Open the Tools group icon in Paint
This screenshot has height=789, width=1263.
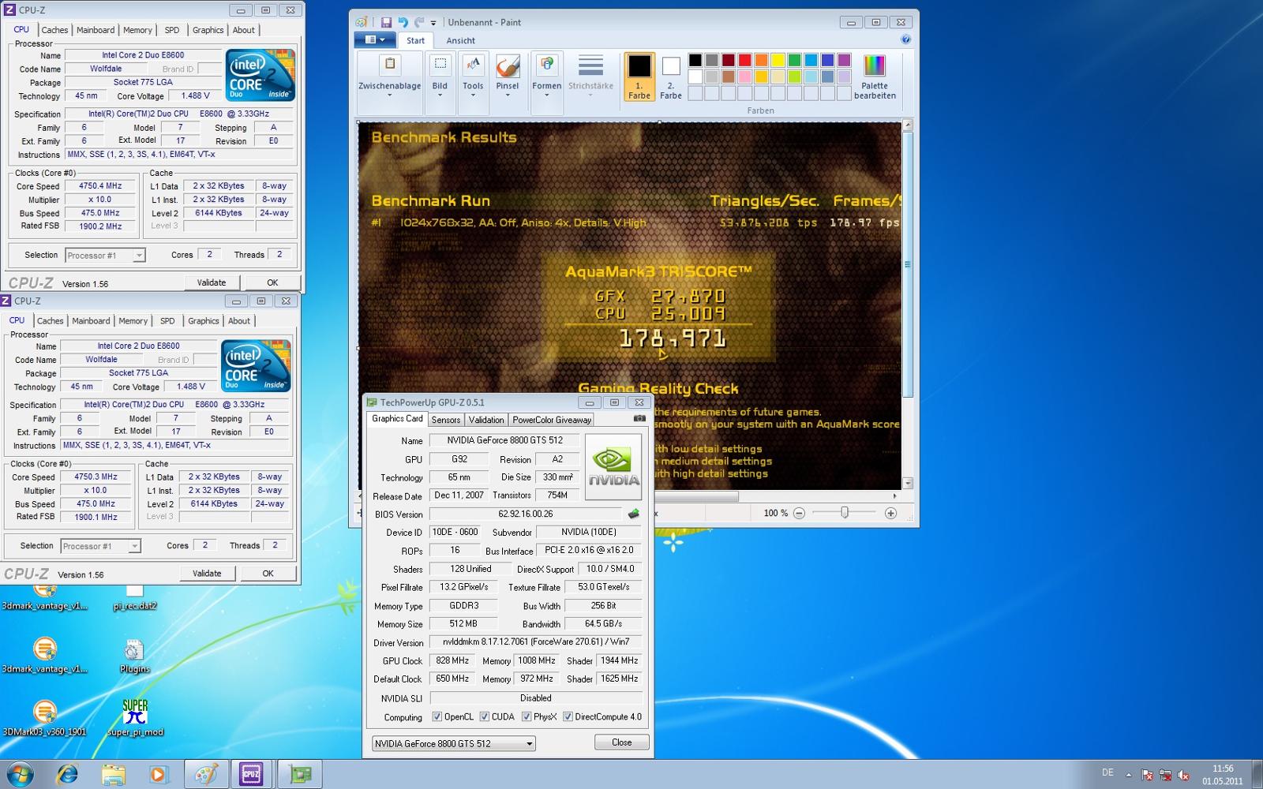click(x=473, y=64)
